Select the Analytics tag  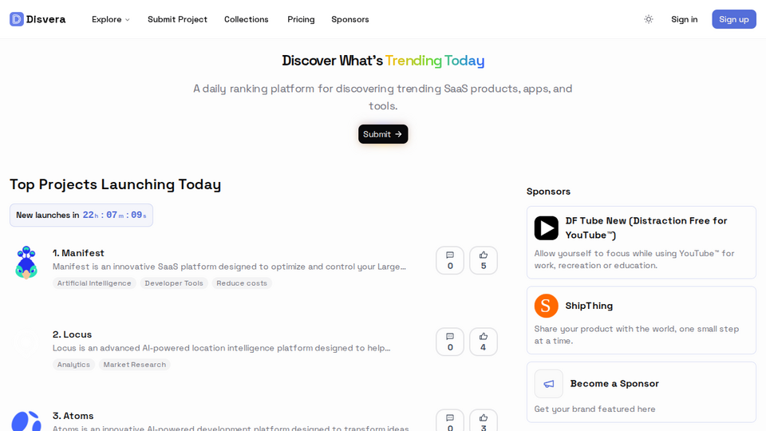[x=73, y=365]
